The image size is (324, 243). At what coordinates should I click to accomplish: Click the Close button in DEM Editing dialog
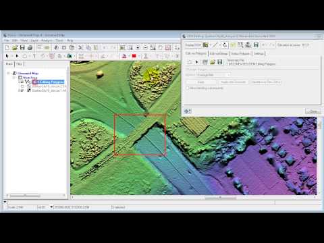313,111
